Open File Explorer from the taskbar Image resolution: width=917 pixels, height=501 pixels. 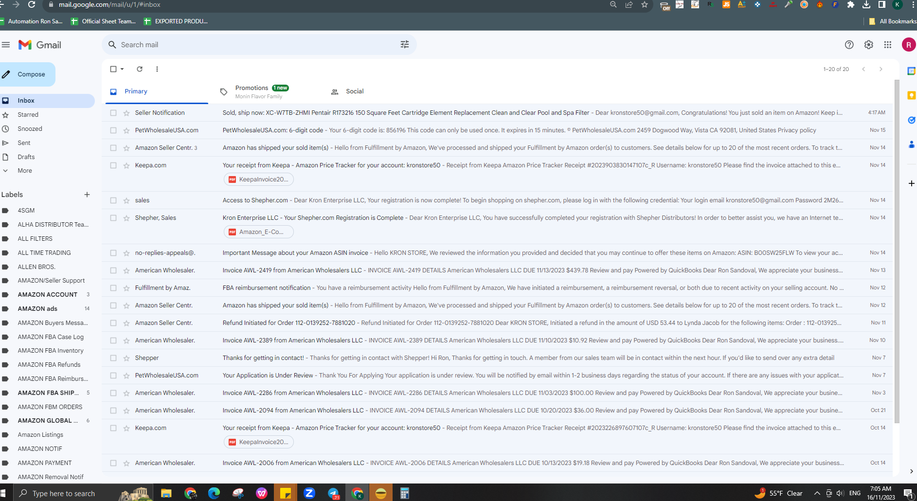166,493
